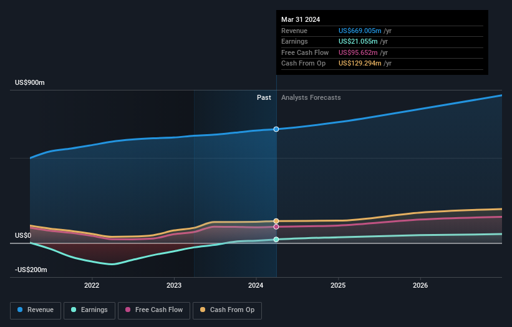Click the teal Earnings legend dot
Image resolution: width=512 pixels, height=327 pixels.
coord(74,310)
